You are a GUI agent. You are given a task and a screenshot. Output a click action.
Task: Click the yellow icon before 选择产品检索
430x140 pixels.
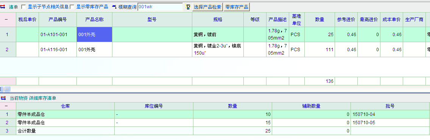point(188,7)
